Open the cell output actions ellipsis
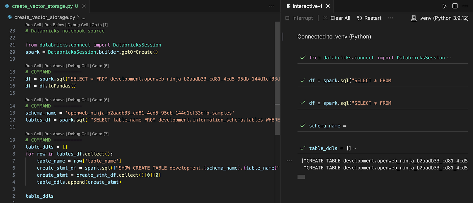The width and height of the screenshot is (473, 203). [x=289, y=161]
